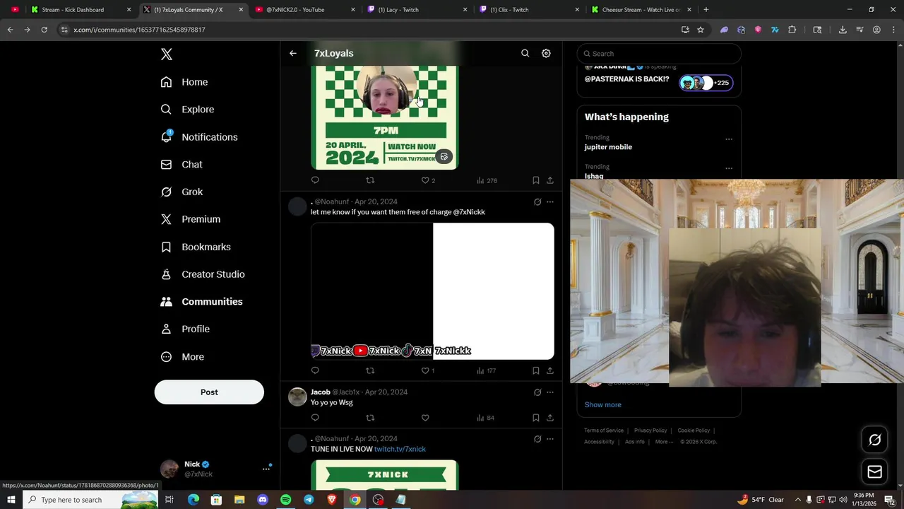This screenshot has width=904, height=509.
Task: Open the Nick @7xNick account options menu
Action: [266, 469]
